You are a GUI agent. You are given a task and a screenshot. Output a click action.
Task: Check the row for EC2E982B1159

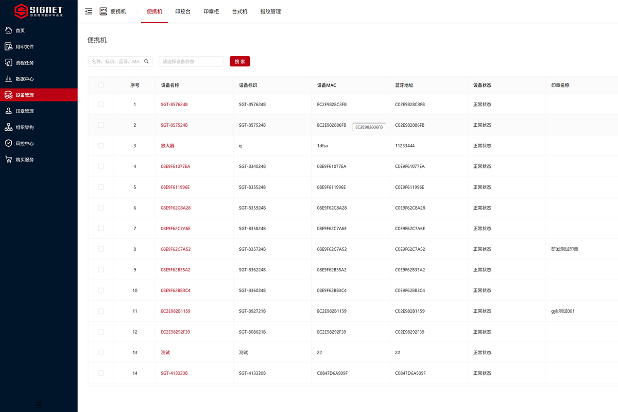(101, 311)
